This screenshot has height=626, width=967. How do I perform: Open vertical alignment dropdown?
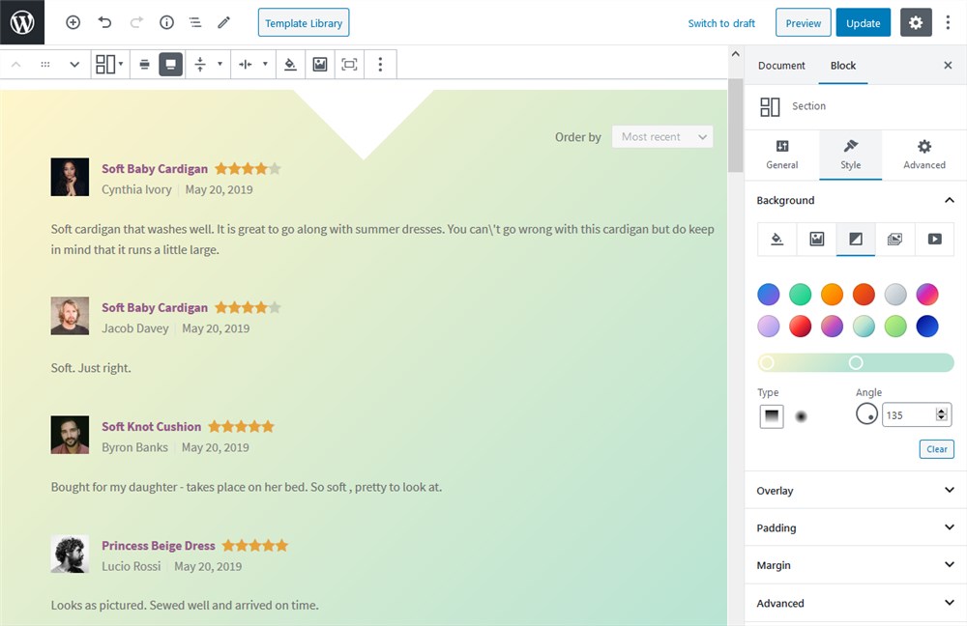pos(208,64)
